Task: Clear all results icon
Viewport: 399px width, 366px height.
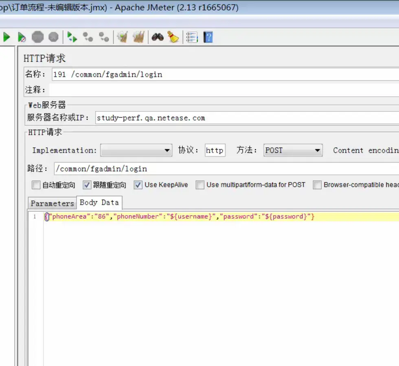Action: coord(139,37)
